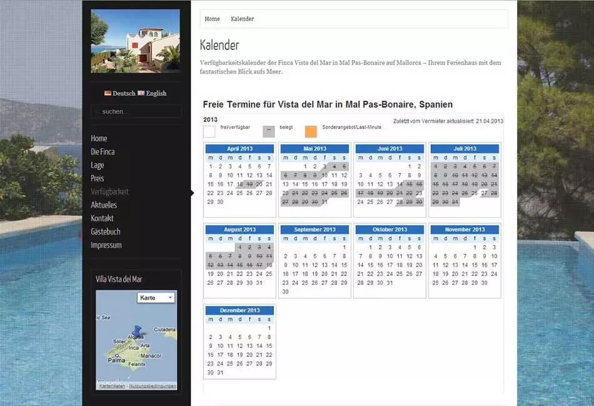The height and width of the screenshot is (406, 594).
Task: Click the Mai 2013 calendar header
Action: 315,149
